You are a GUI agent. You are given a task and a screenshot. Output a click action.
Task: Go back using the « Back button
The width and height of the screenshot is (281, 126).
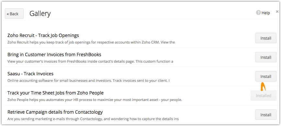(14, 14)
